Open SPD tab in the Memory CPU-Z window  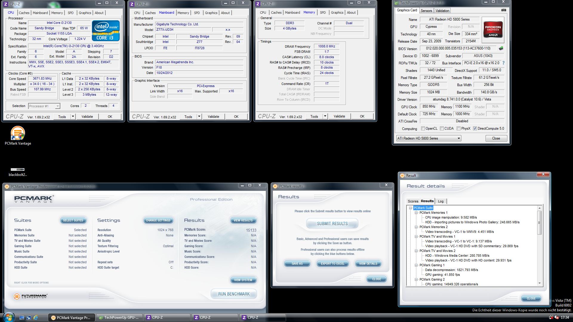(x=323, y=13)
